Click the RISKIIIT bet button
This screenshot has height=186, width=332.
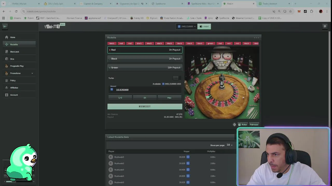[145, 106]
